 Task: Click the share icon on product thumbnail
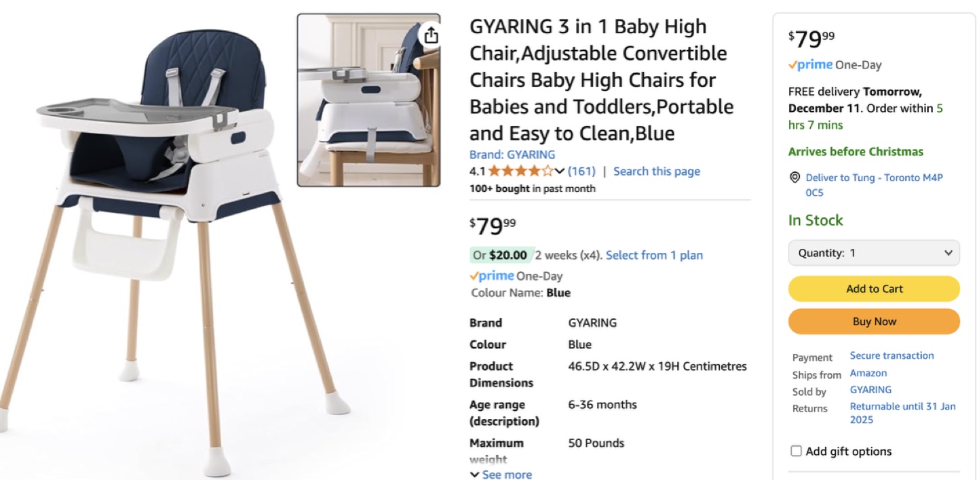[x=431, y=35]
